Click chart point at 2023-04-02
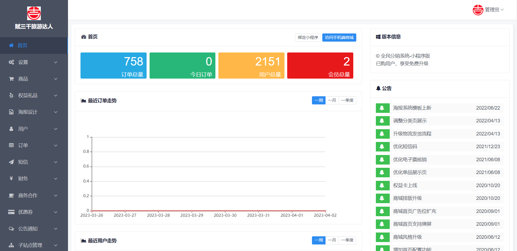This screenshot has width=517, height=251. point(325,211)
